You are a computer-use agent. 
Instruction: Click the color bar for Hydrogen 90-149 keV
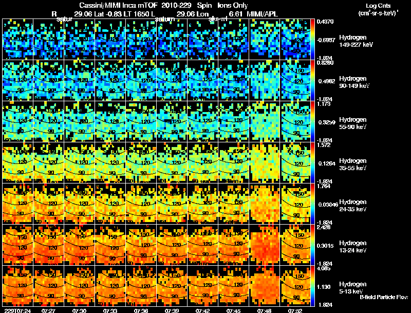tap(313, 81)
